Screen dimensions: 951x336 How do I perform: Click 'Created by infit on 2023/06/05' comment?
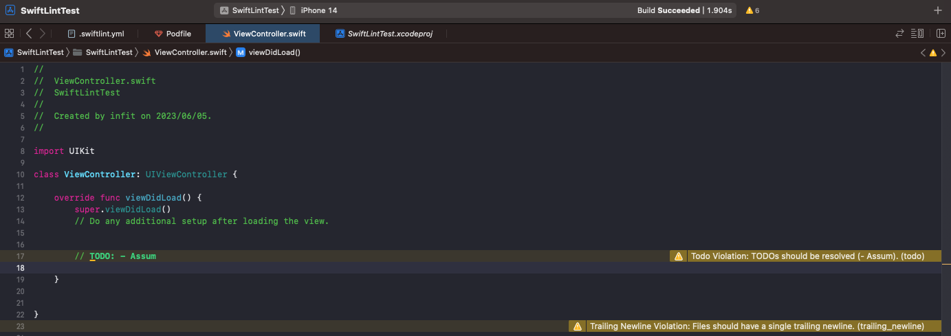pyautogui.click(x=122, y=116)
